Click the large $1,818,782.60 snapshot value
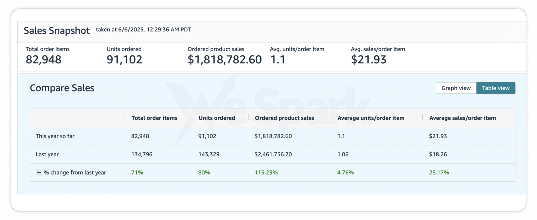This screenshot has width=537, height=220. click(x=225, y=60)
